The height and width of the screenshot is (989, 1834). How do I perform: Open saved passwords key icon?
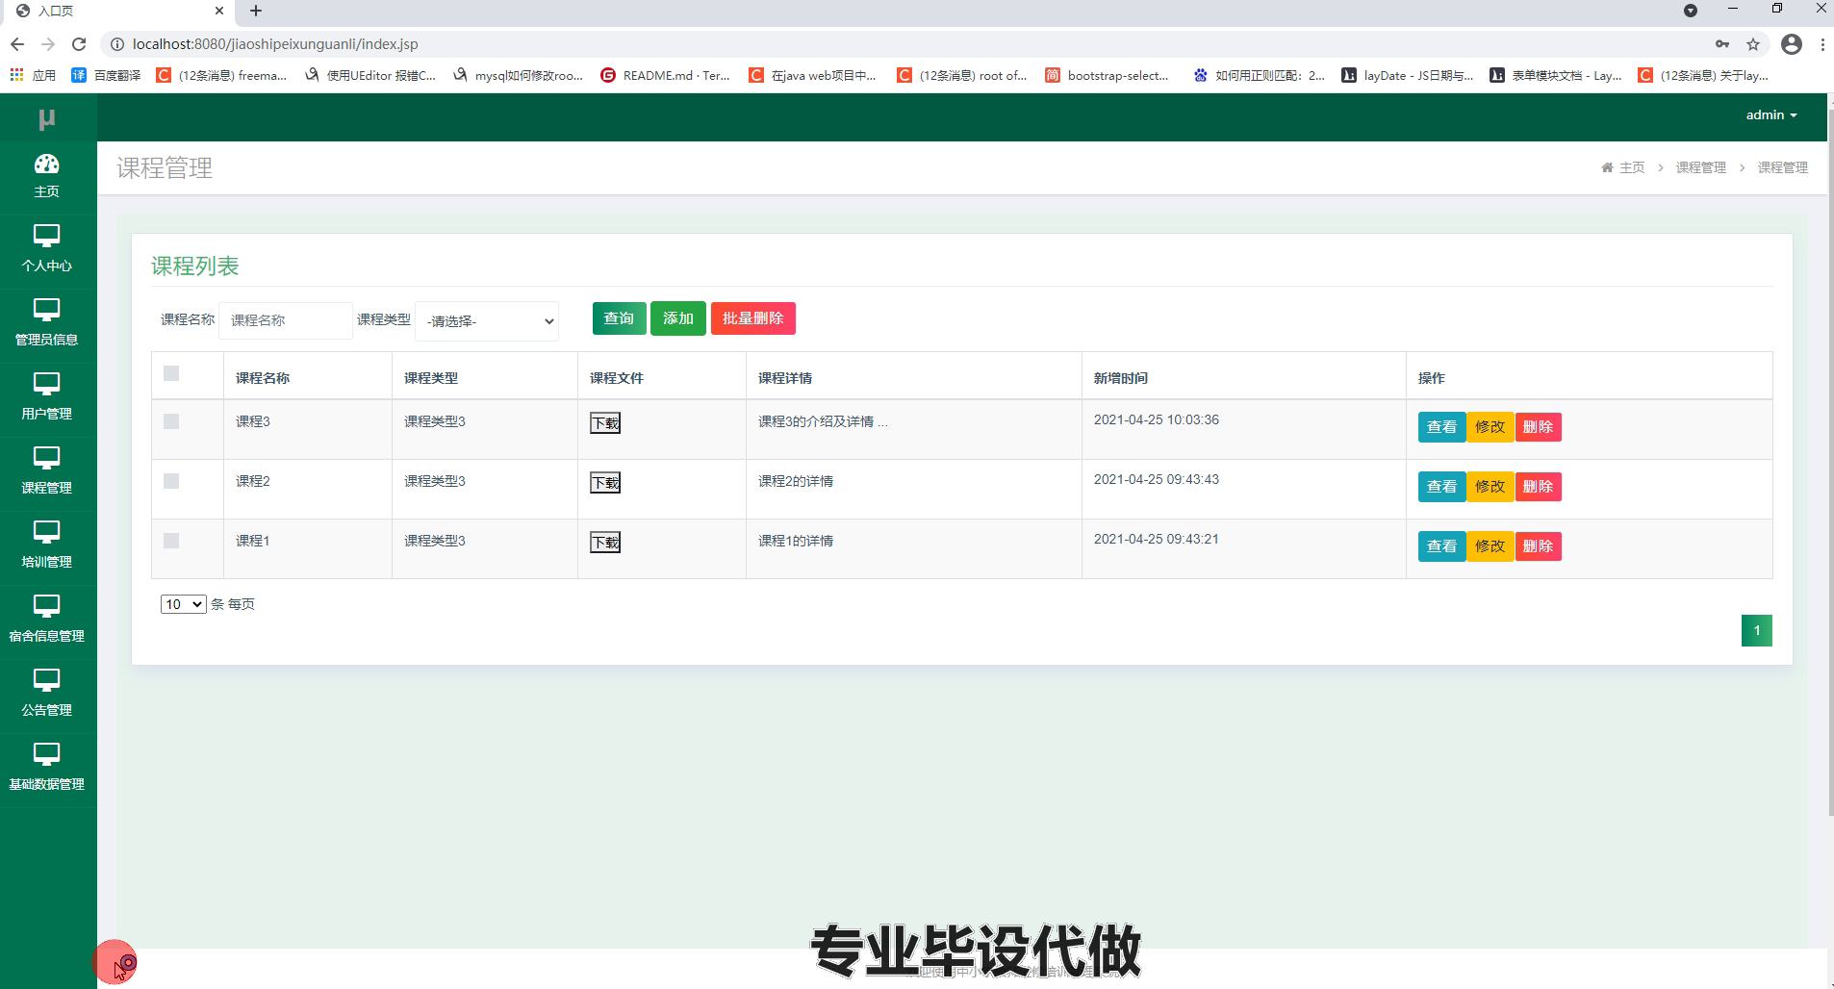pyautogui.click(x=1722, y=44)
